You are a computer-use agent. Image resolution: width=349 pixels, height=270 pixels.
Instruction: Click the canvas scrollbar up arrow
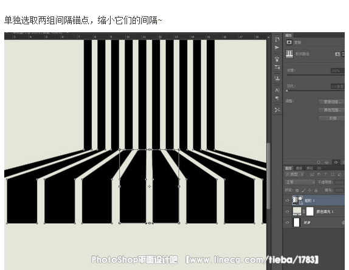pos(269,37)
